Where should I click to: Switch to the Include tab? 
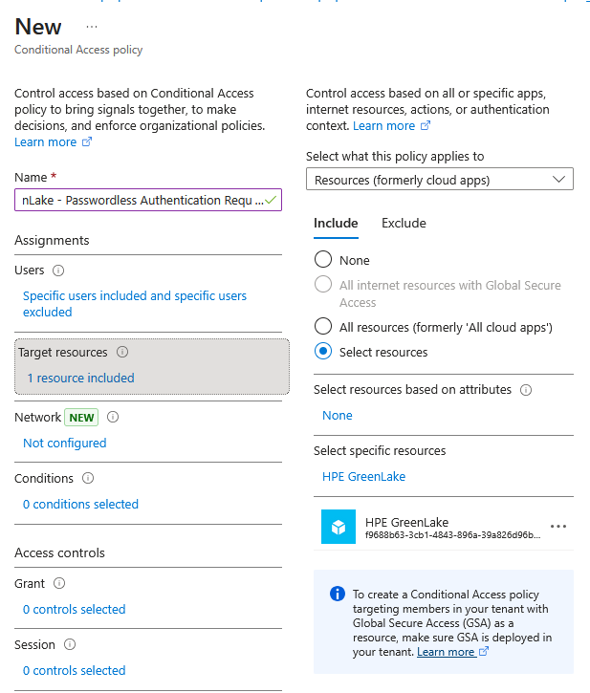tap(336, 223)
